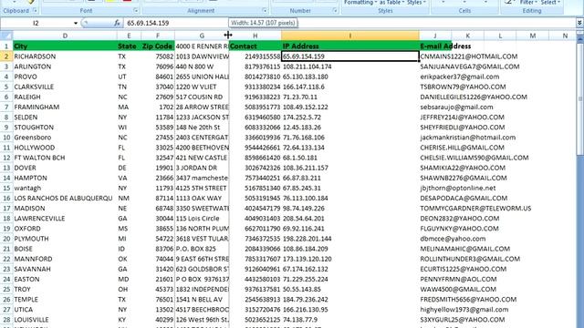Expand the formula bar

(x=579, y=23)
